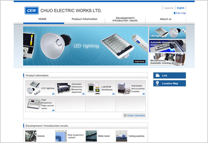The image size is (208, 143).
Task: Click the High-frequency meter device image
Action: pyautogui.click(x=33, y=104)
